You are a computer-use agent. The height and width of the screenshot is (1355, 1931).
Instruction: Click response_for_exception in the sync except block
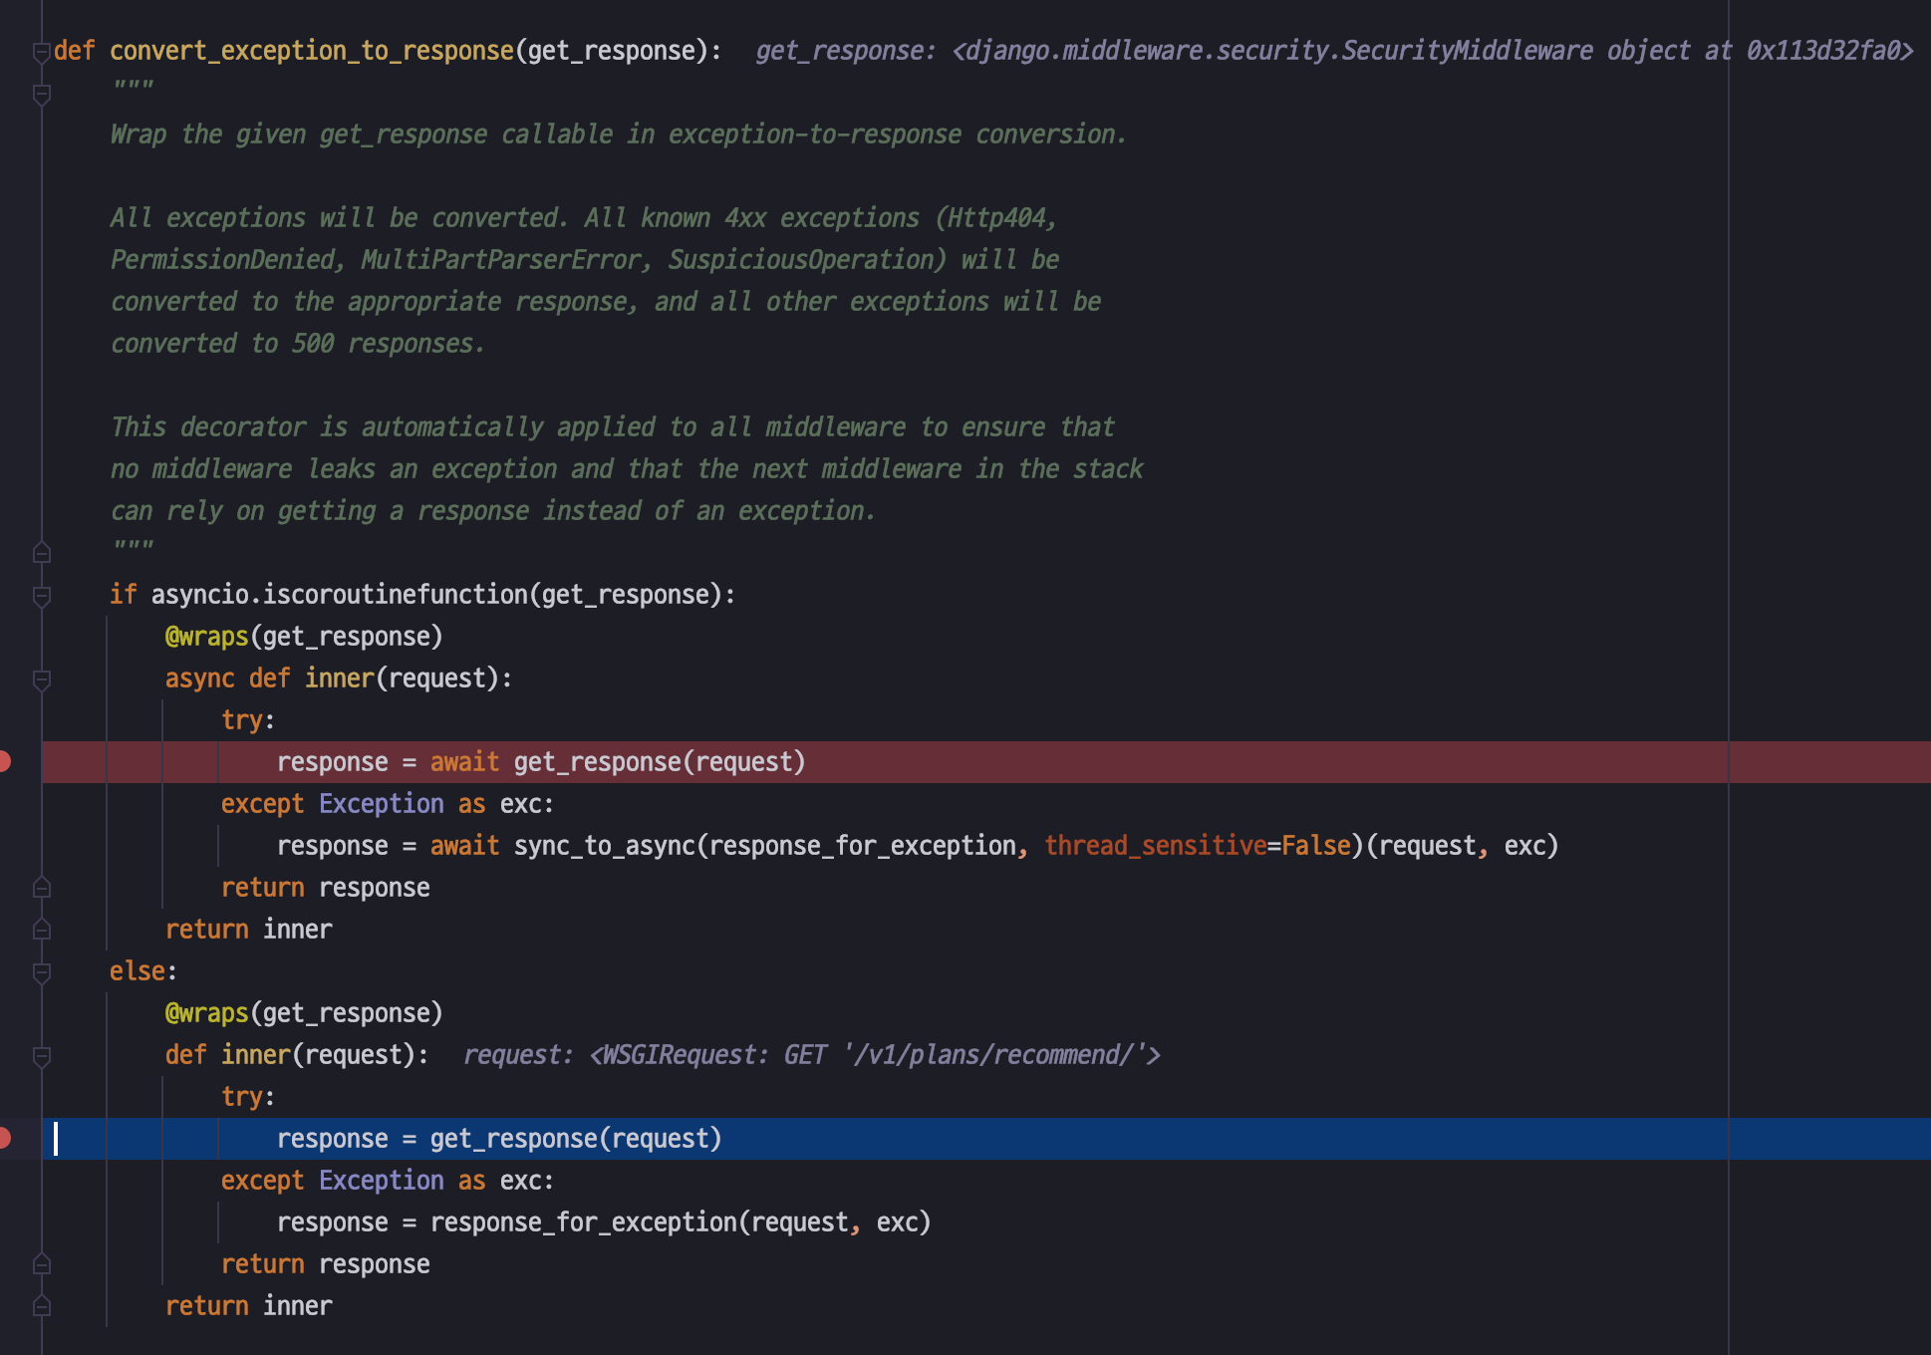tap(583, 1222)
